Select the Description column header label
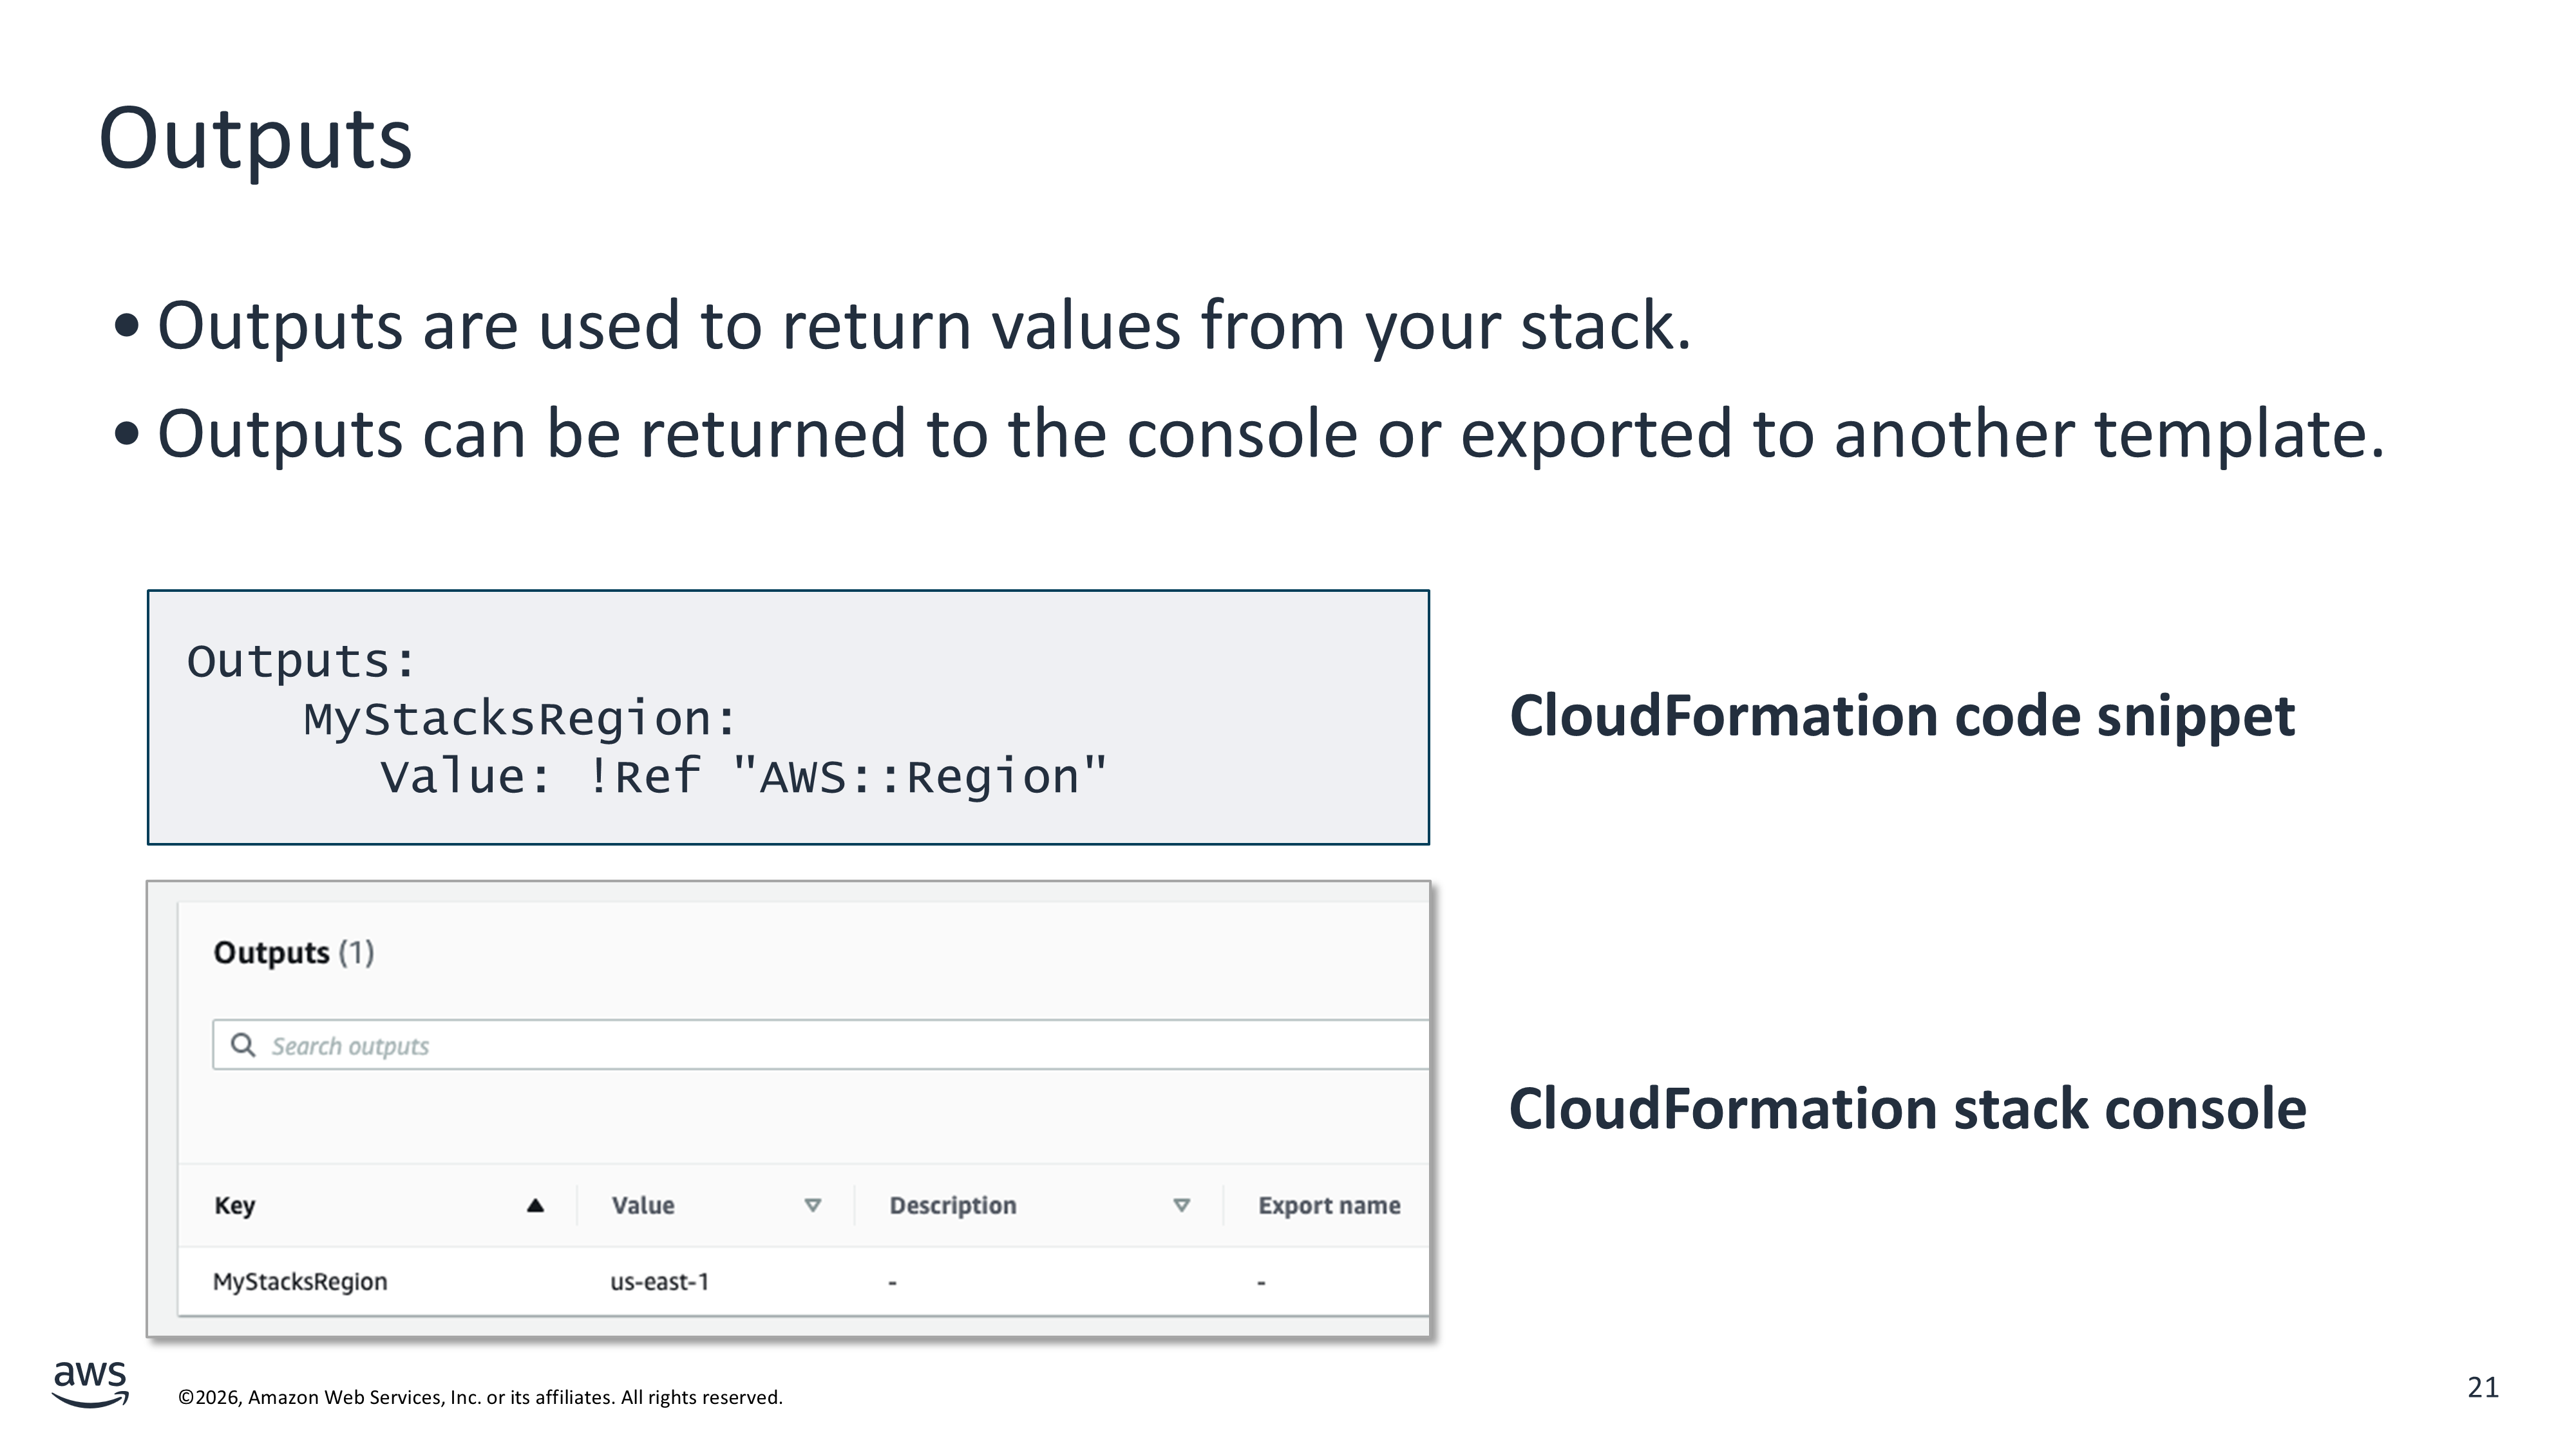 [x=952, y=1205]
